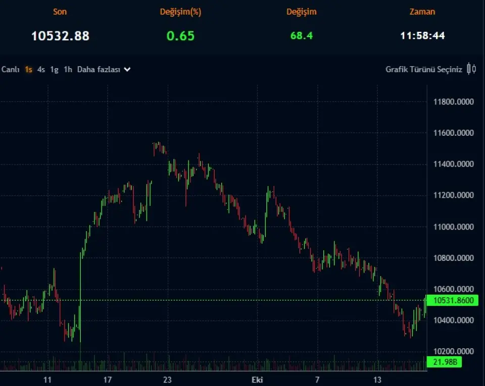Click the Değişim(%) value 0.65

point(180,36)
